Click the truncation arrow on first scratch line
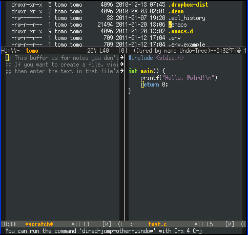 (x=122, y=57)
